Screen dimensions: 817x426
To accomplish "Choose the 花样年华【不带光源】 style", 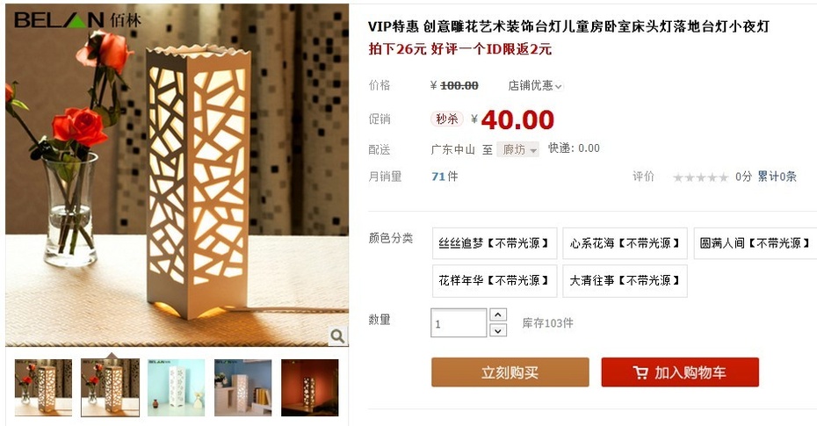I will [x=495, y=281].
